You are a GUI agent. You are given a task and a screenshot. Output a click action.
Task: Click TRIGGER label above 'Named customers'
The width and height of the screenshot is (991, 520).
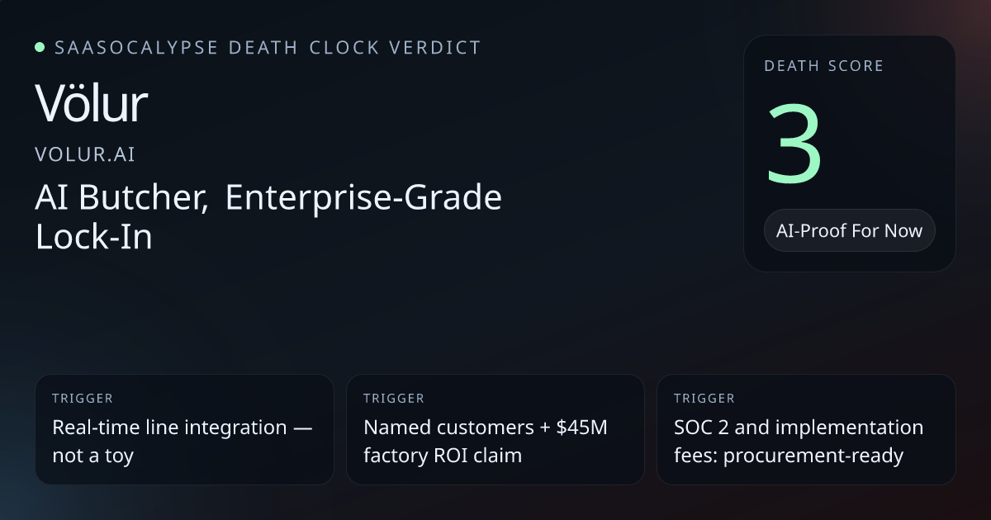(x=394, y=399)
